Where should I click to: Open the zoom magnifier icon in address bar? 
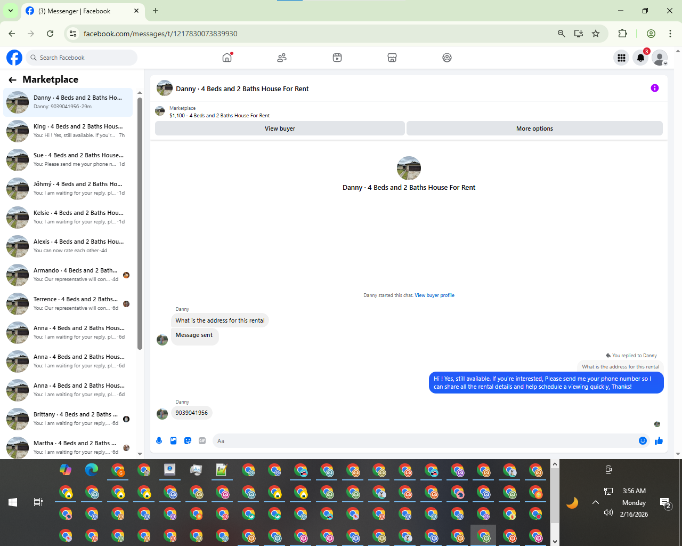click(x=561, y=34)
